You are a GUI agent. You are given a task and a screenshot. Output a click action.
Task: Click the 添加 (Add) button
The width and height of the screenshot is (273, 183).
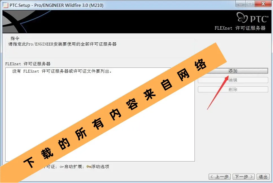[x=233, y=71]
